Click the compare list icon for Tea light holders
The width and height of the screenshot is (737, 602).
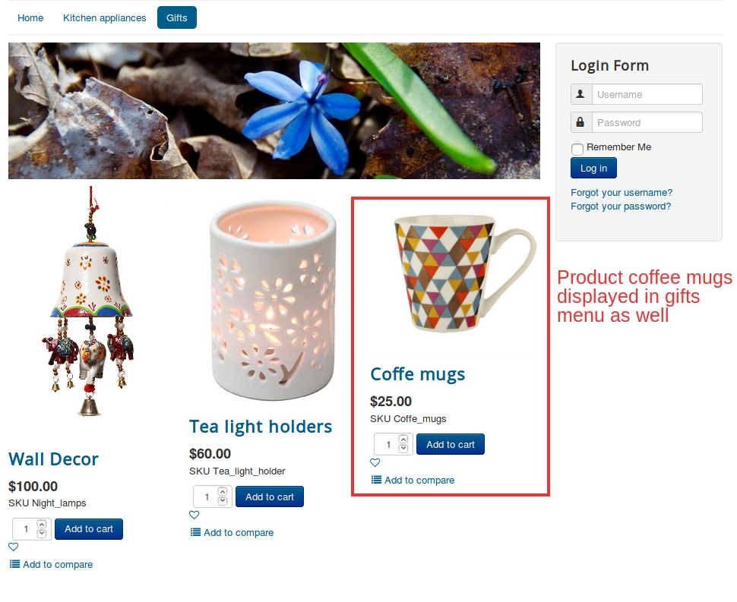pos(195,532)
